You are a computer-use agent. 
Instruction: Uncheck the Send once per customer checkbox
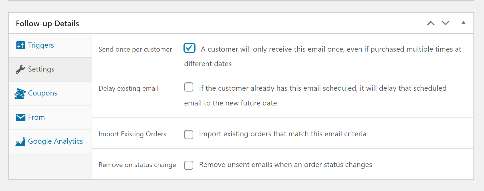tap(189, 48)
